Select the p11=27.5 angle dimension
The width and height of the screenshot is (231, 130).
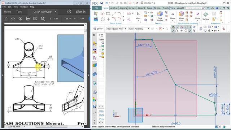(x=152, y=73)
